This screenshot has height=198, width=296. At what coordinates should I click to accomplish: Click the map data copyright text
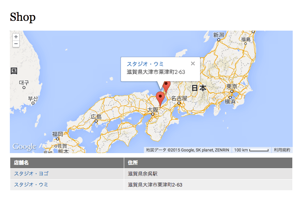click(187, 150)
